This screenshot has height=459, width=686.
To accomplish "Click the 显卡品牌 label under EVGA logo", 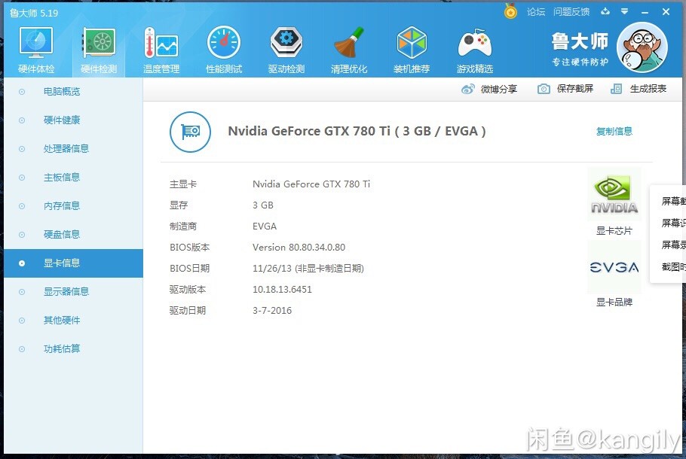I will tap(614, 302).
